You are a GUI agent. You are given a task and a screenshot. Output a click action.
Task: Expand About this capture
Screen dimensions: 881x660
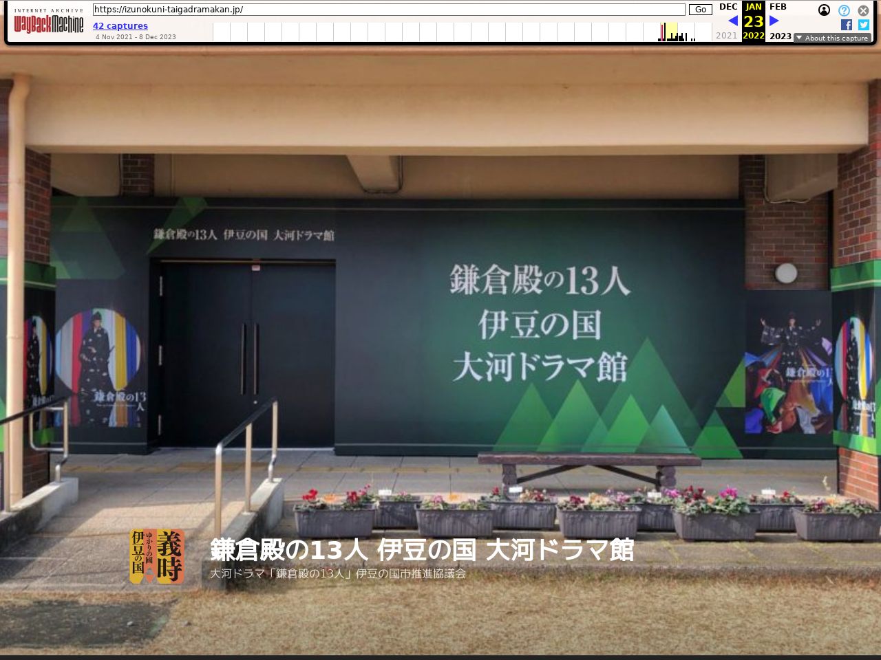(x=832, y=38)
